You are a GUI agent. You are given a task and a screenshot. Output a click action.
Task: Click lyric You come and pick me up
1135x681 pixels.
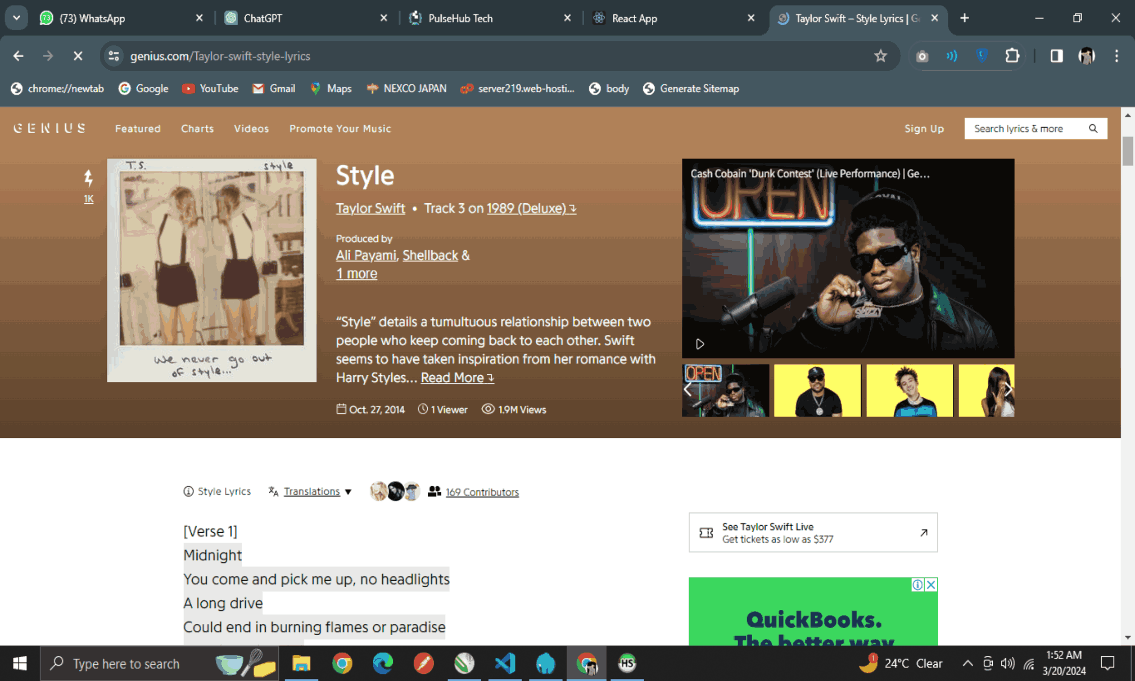click(316, 579)
